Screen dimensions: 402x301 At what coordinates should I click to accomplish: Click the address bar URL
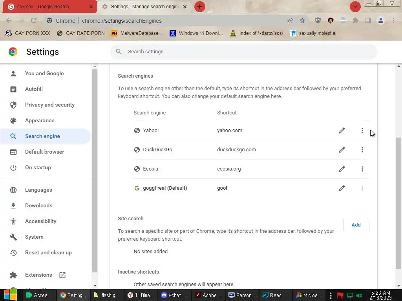pyautogui.click(x=122, y=21)
